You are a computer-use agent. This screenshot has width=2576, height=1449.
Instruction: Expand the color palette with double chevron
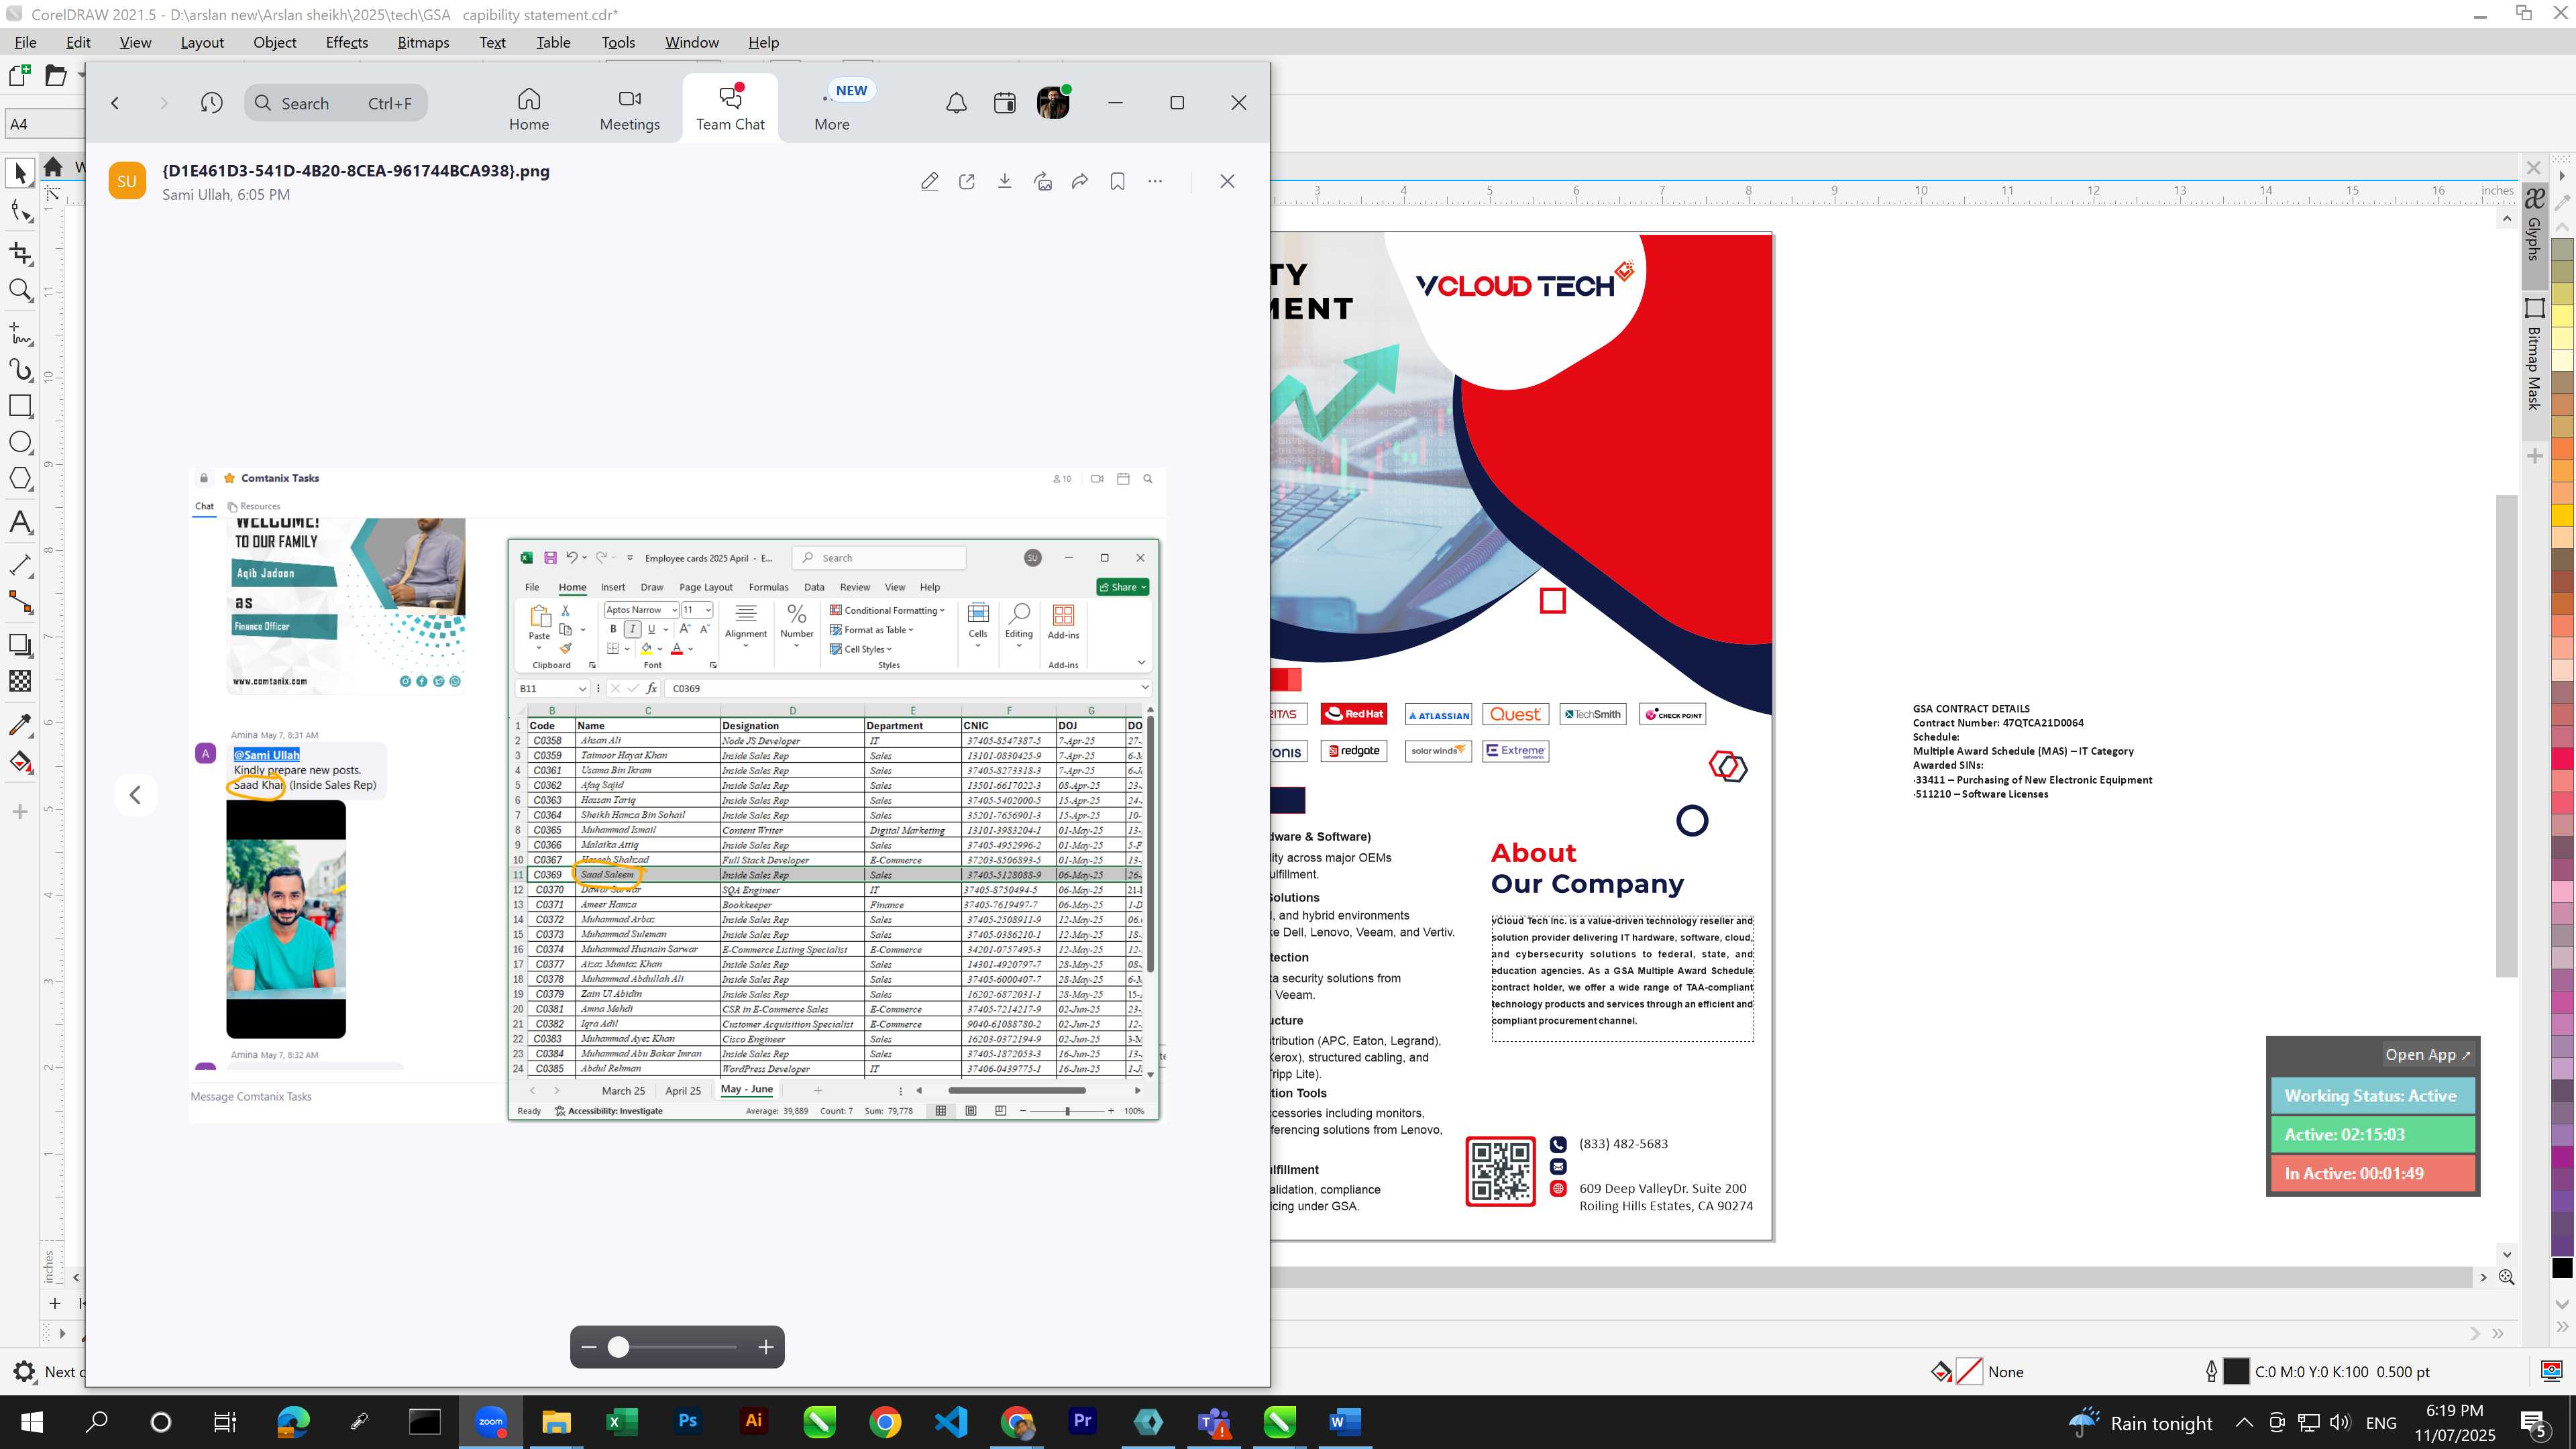pos(2562,1327)
